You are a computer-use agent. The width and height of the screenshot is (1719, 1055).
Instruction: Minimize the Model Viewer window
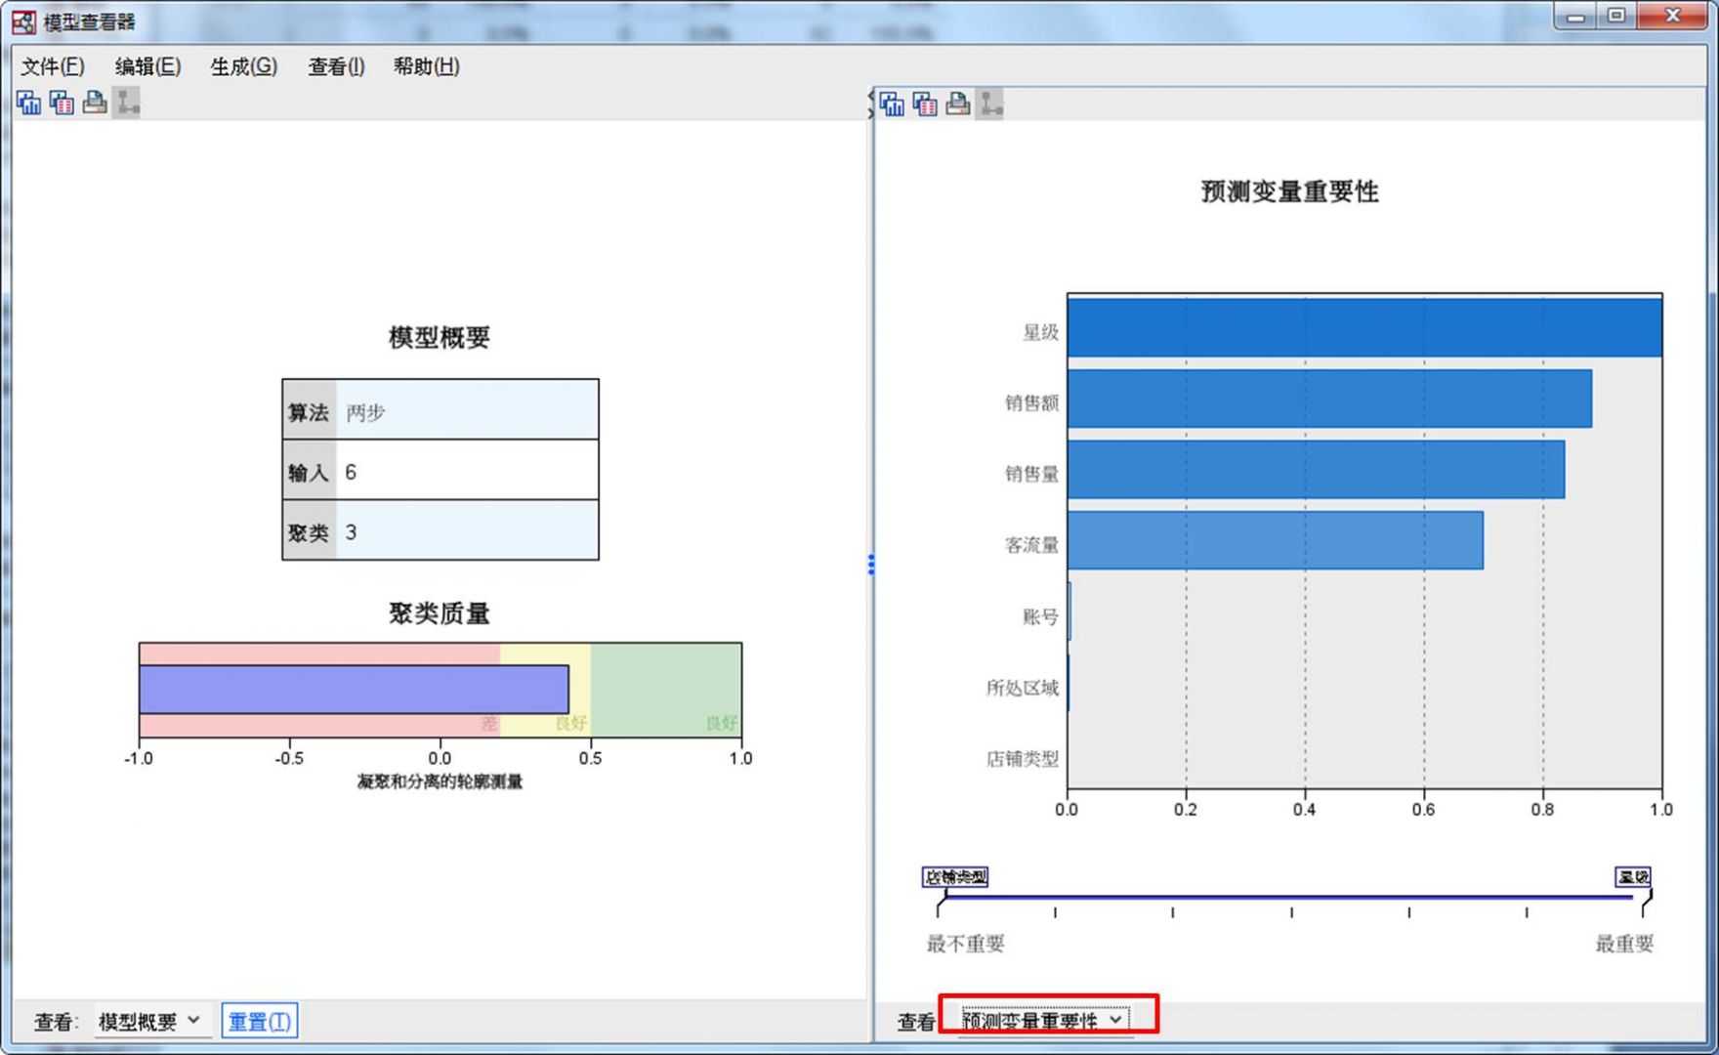(1575, 17)
